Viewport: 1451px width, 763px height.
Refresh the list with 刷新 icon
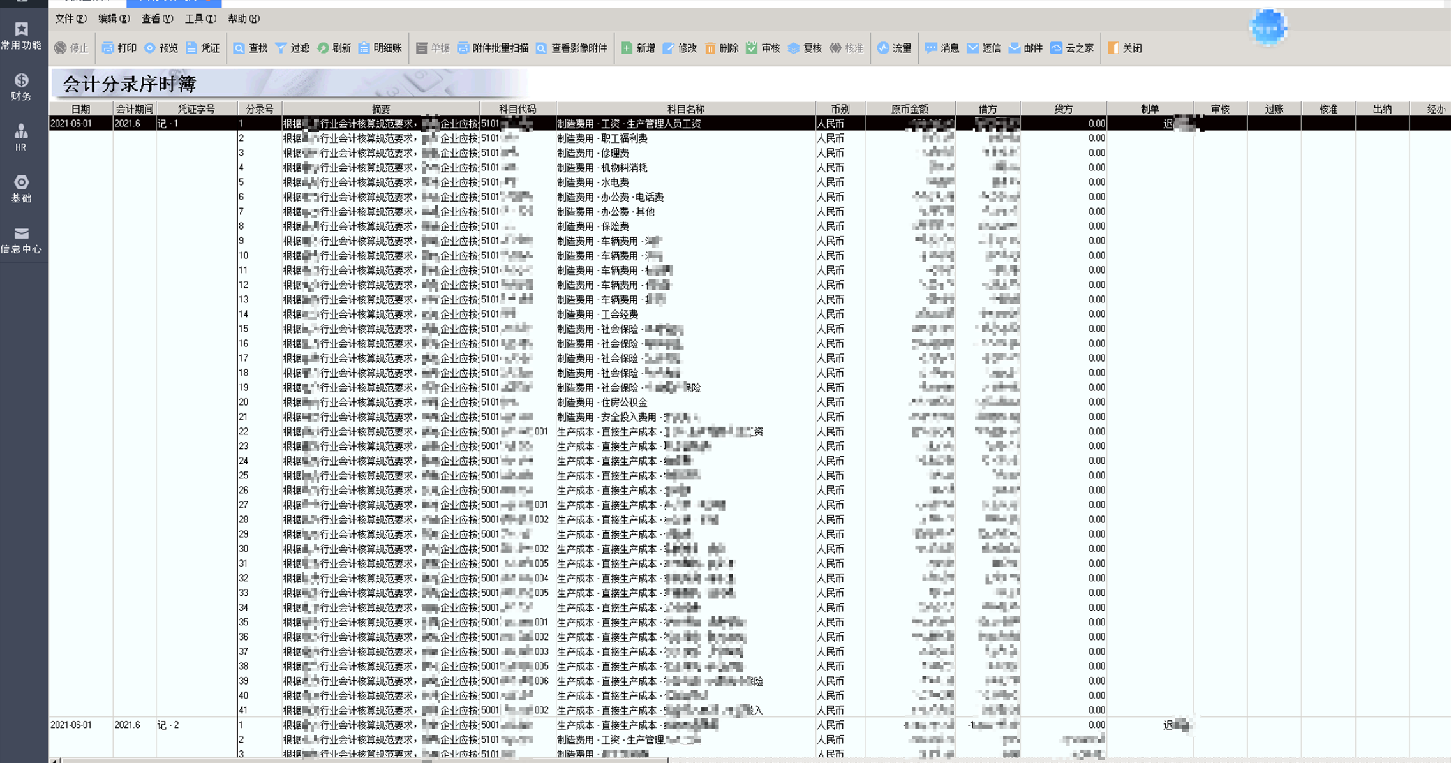[x=324, y=48]
